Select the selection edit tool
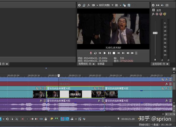Screen dimensions: 176x127 coord(12,119)
